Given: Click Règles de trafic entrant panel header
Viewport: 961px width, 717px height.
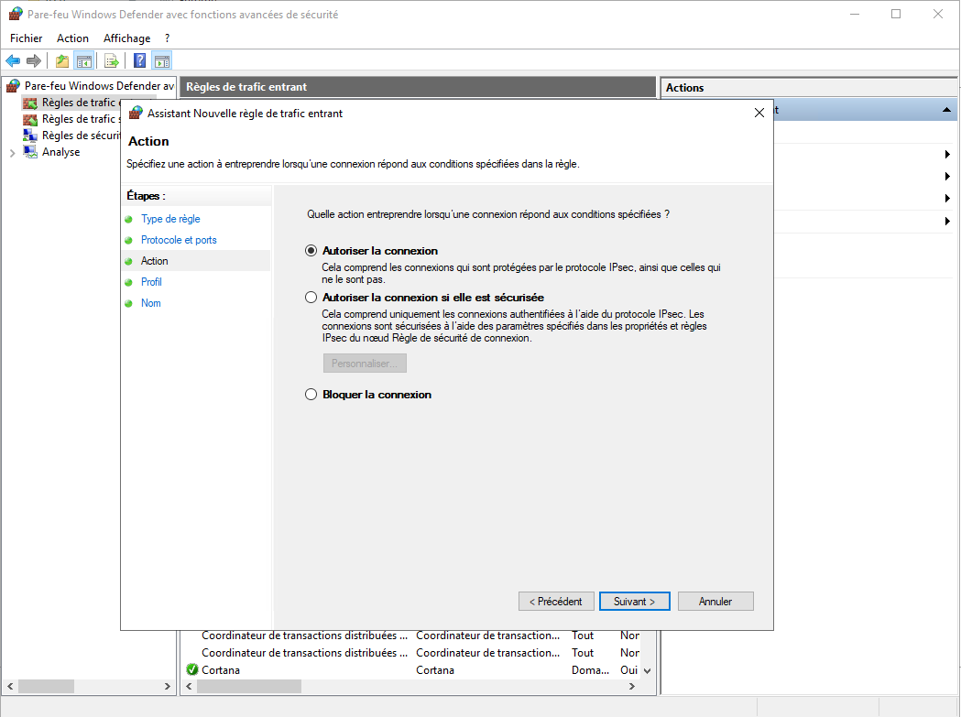Looking at the screenshot, I should click(x=418, y=86).
